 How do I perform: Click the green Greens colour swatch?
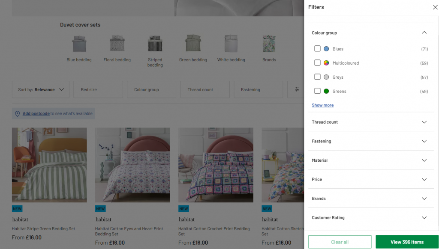click(326, 91)
